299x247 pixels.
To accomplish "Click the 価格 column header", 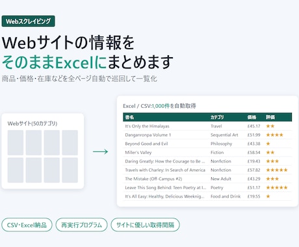I will tap(252, 117).
